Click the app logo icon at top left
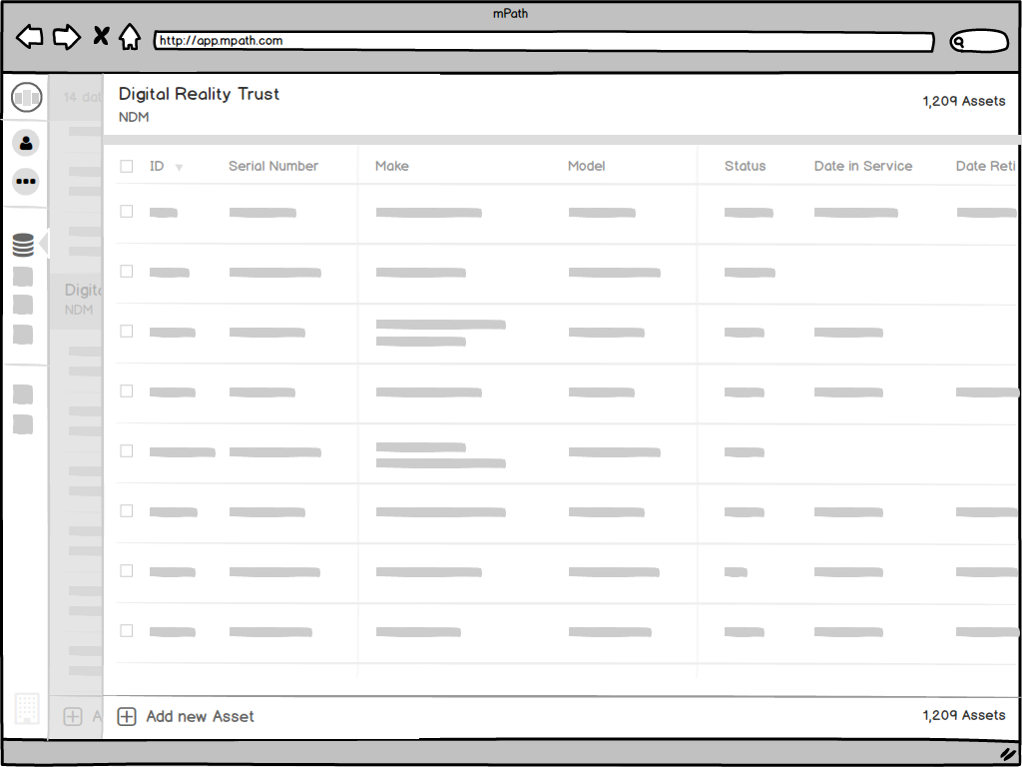Screen dimensions: 1022x767 (26, 97)
